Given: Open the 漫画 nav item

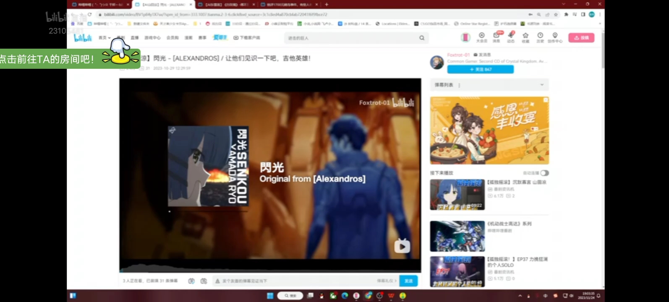Looking at the screenshot, I should [188, 38].
